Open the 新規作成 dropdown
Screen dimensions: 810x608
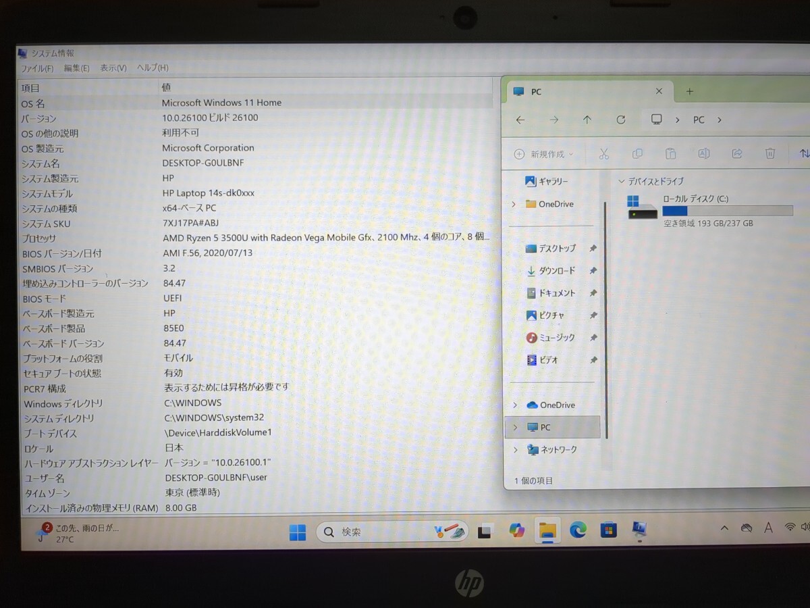tap(543, 154)
